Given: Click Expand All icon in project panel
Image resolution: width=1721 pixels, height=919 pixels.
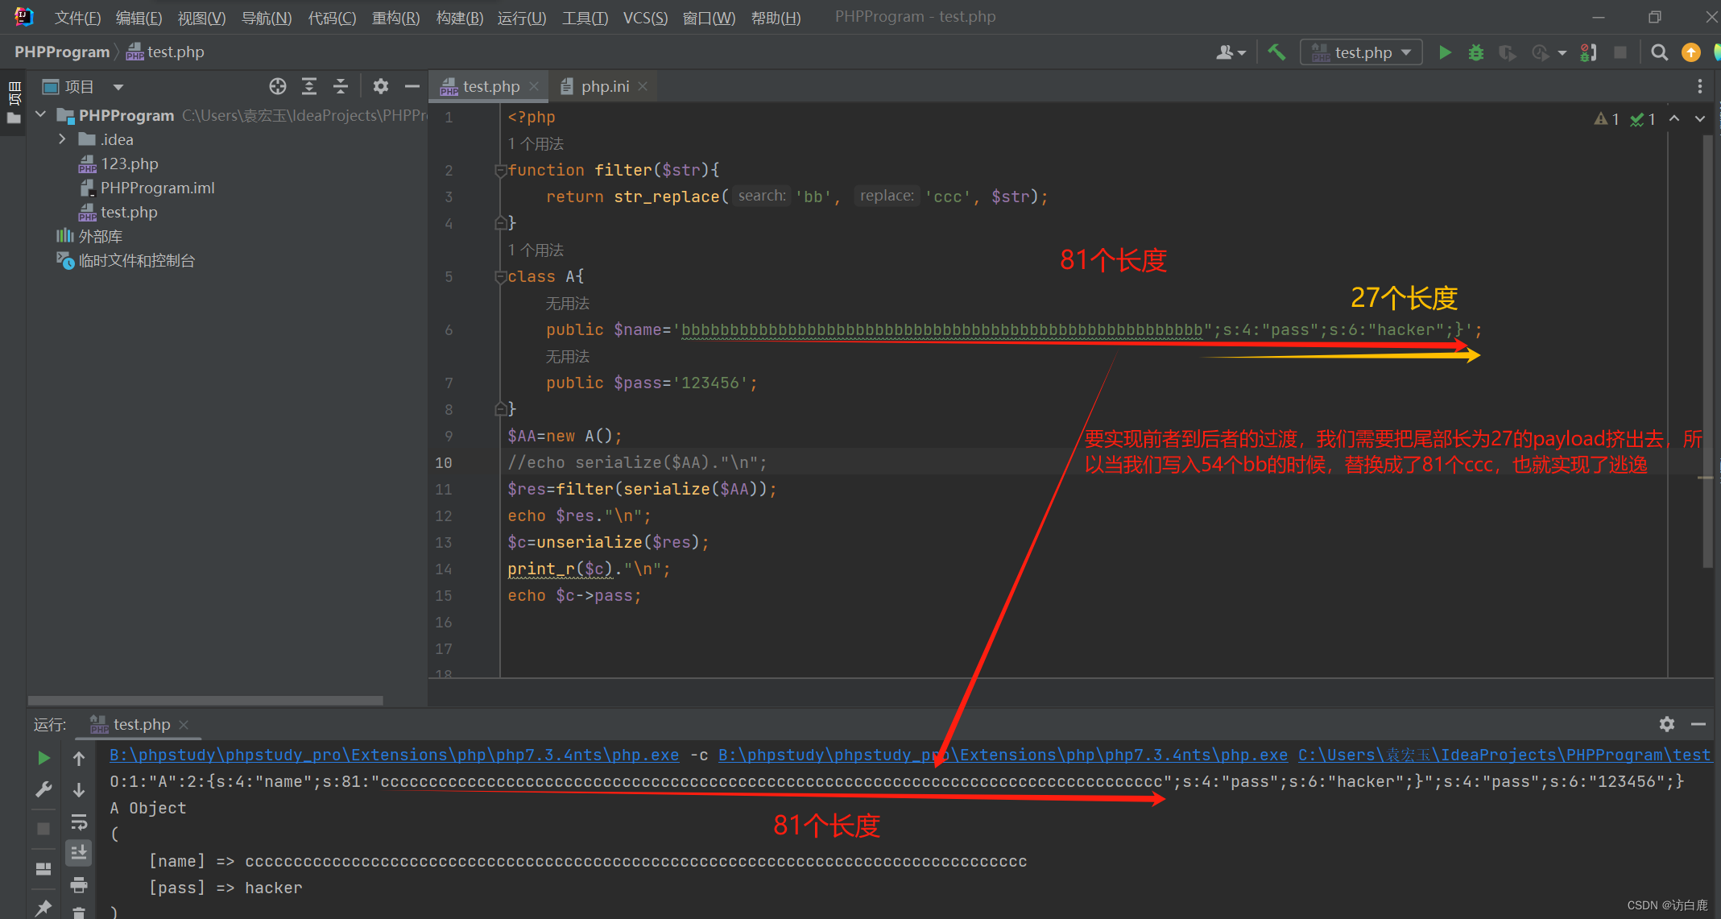Looking at the screenshot, I should point(309,86).
